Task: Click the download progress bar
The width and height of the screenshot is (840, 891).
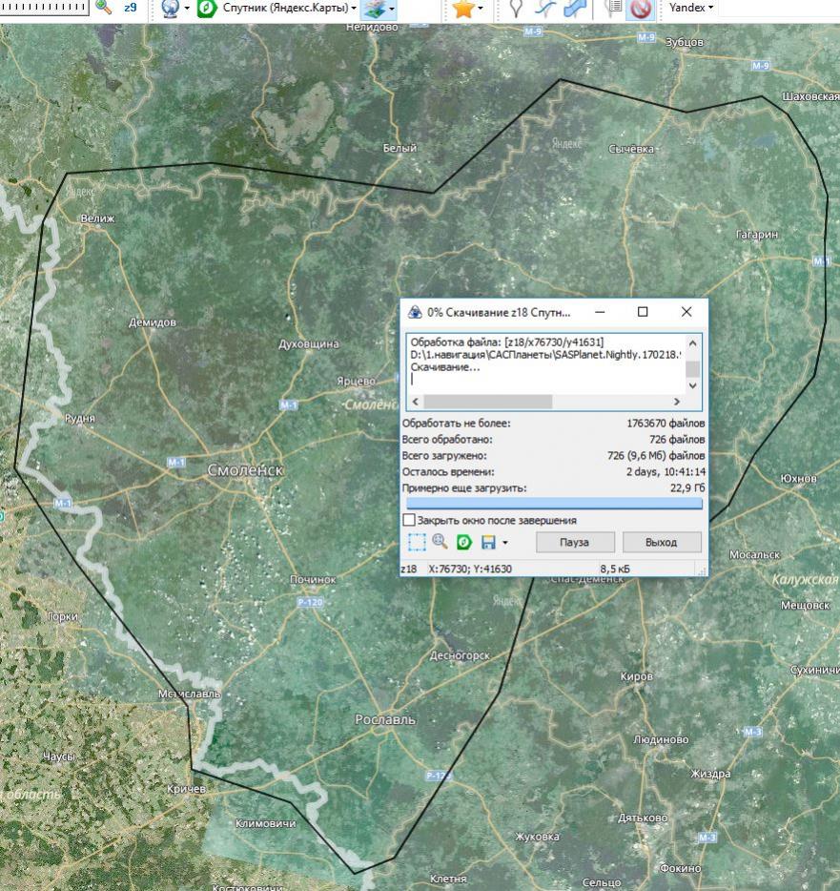Action: pos(554,504)
